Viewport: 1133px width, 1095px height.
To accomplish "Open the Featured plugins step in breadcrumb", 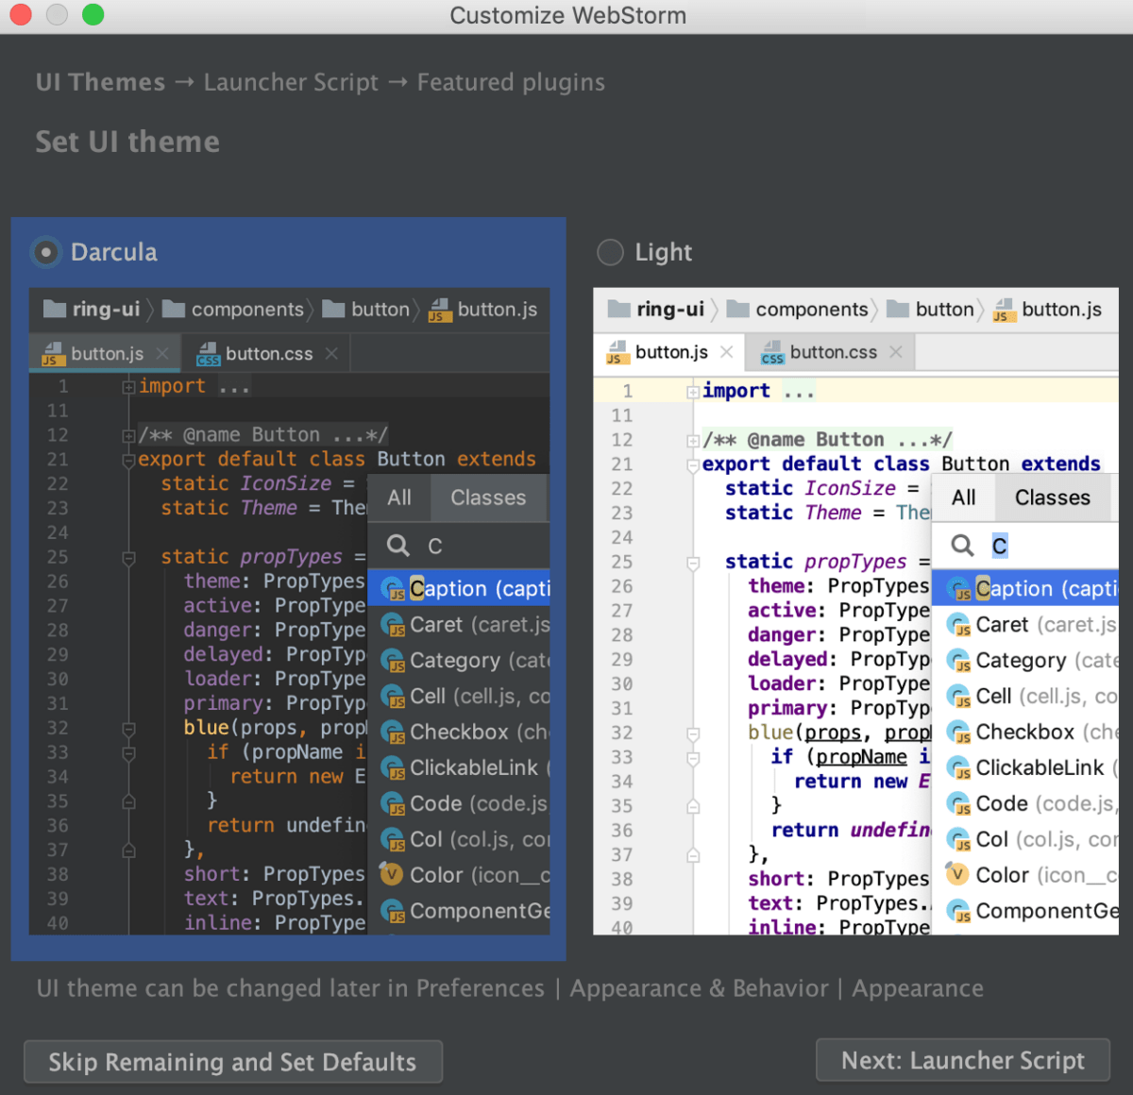I will tap(511, 82).
